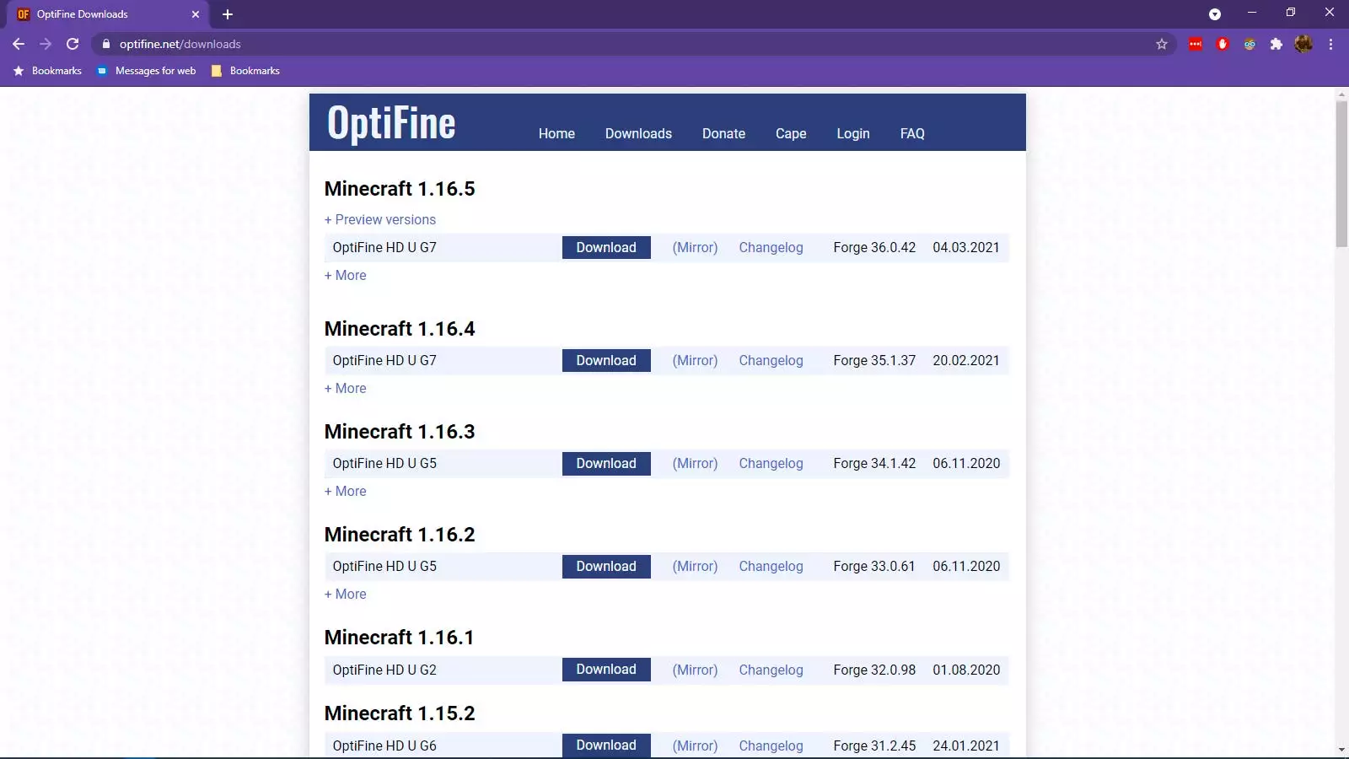Screen dimensions: 1349x759
Task: Focus the address bar URL field
Action: click(x=590, y=44)
